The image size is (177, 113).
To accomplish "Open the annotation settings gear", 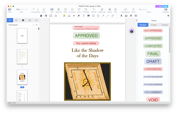I will 168,16.
